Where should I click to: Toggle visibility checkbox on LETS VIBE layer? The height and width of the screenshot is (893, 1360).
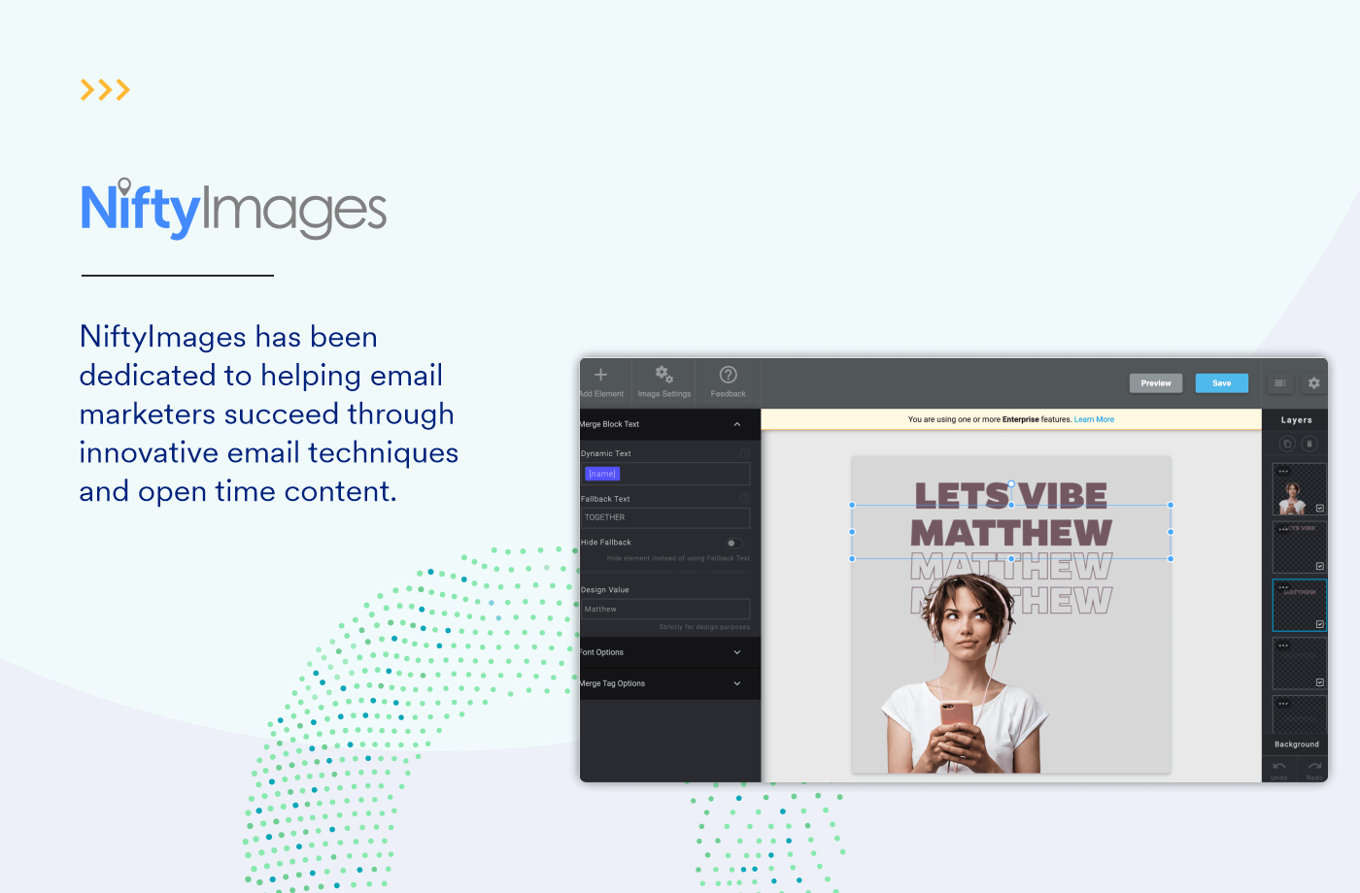coord(1320,566)
